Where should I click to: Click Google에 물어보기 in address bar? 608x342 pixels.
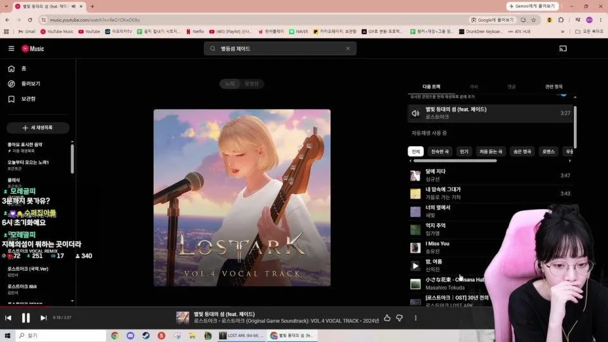coord(492,20)
